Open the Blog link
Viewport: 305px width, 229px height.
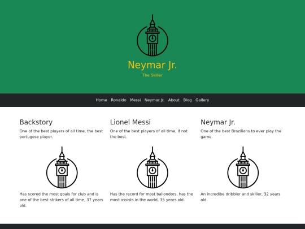[188, 100]
